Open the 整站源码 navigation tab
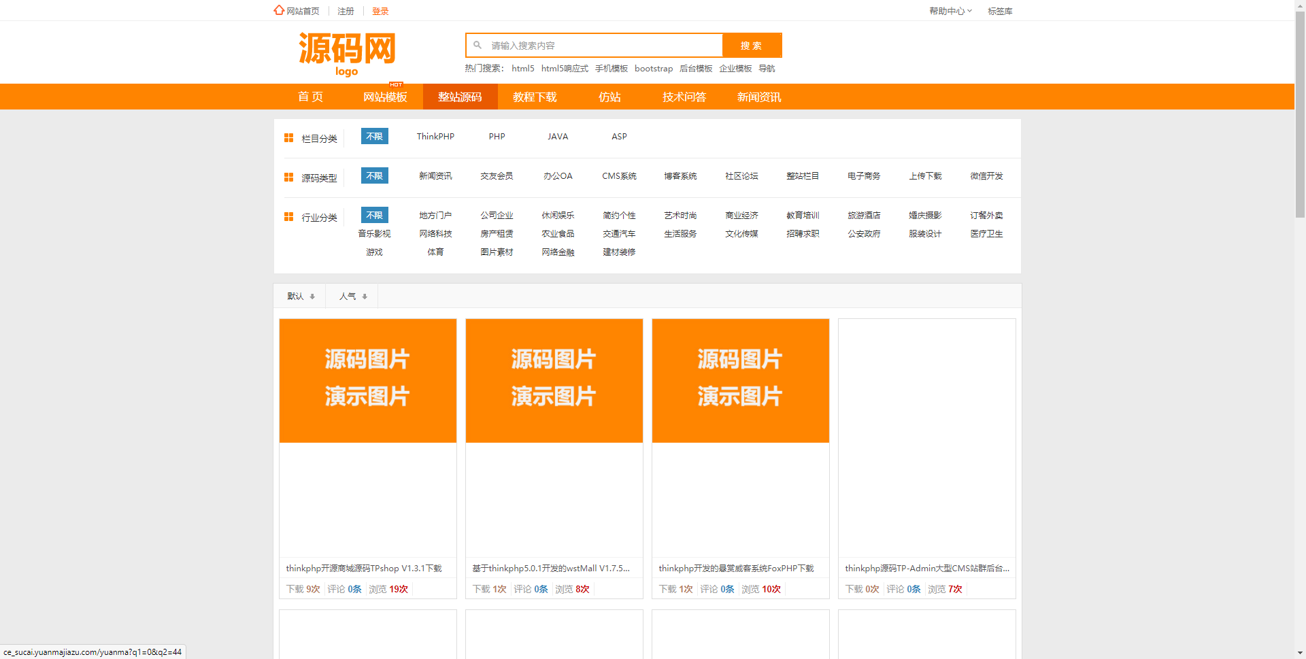This screenshot has height=659, width=1306. click(460, 97)
